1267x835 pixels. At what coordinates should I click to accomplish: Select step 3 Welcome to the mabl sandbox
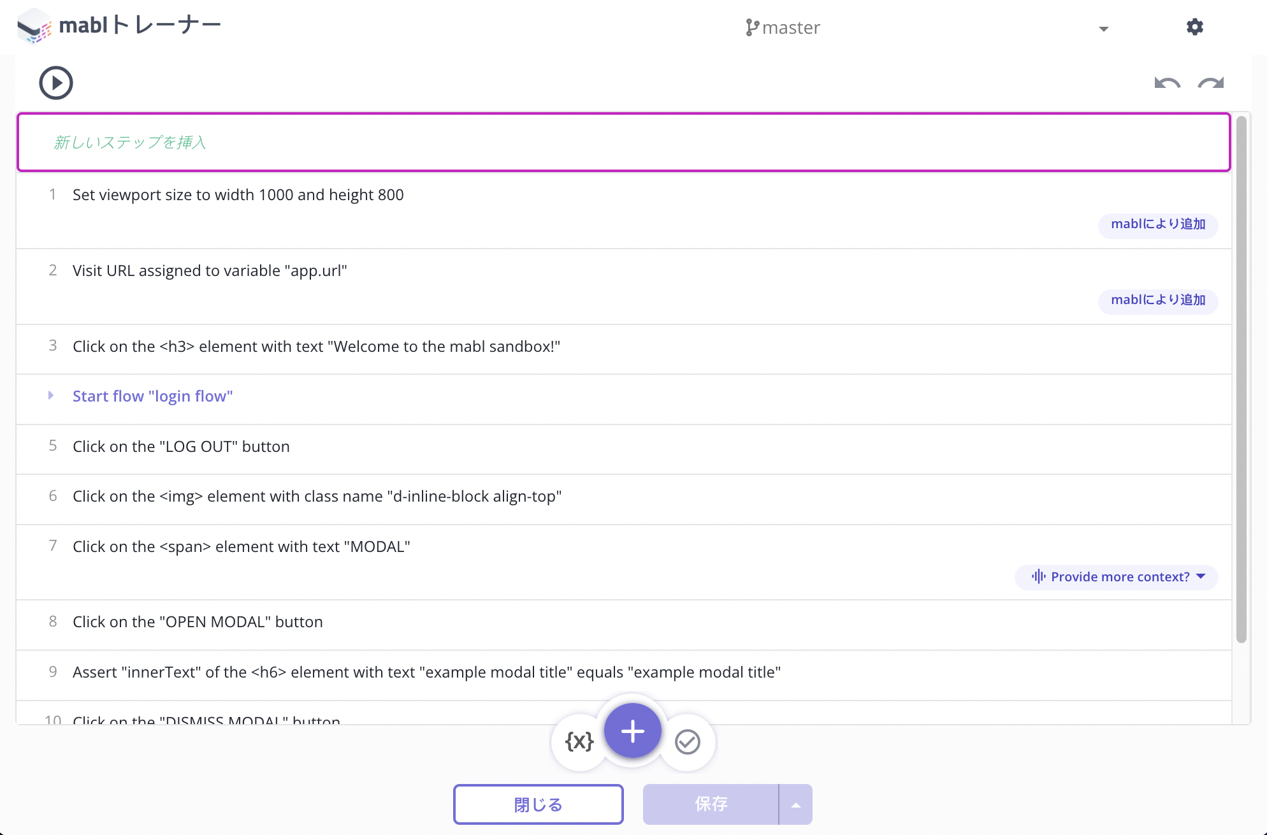(x=623, y=349)
